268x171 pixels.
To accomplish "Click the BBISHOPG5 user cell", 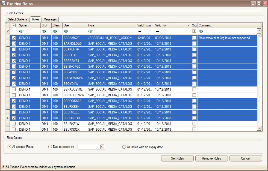I will (75, 66).
